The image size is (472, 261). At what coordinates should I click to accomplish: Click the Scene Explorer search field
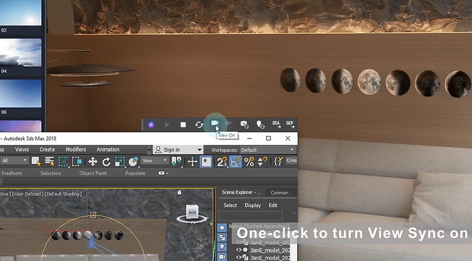251,216
